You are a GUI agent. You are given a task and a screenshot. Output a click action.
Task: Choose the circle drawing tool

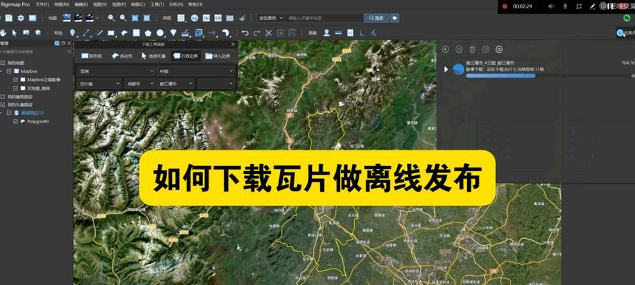pos(161,33)
